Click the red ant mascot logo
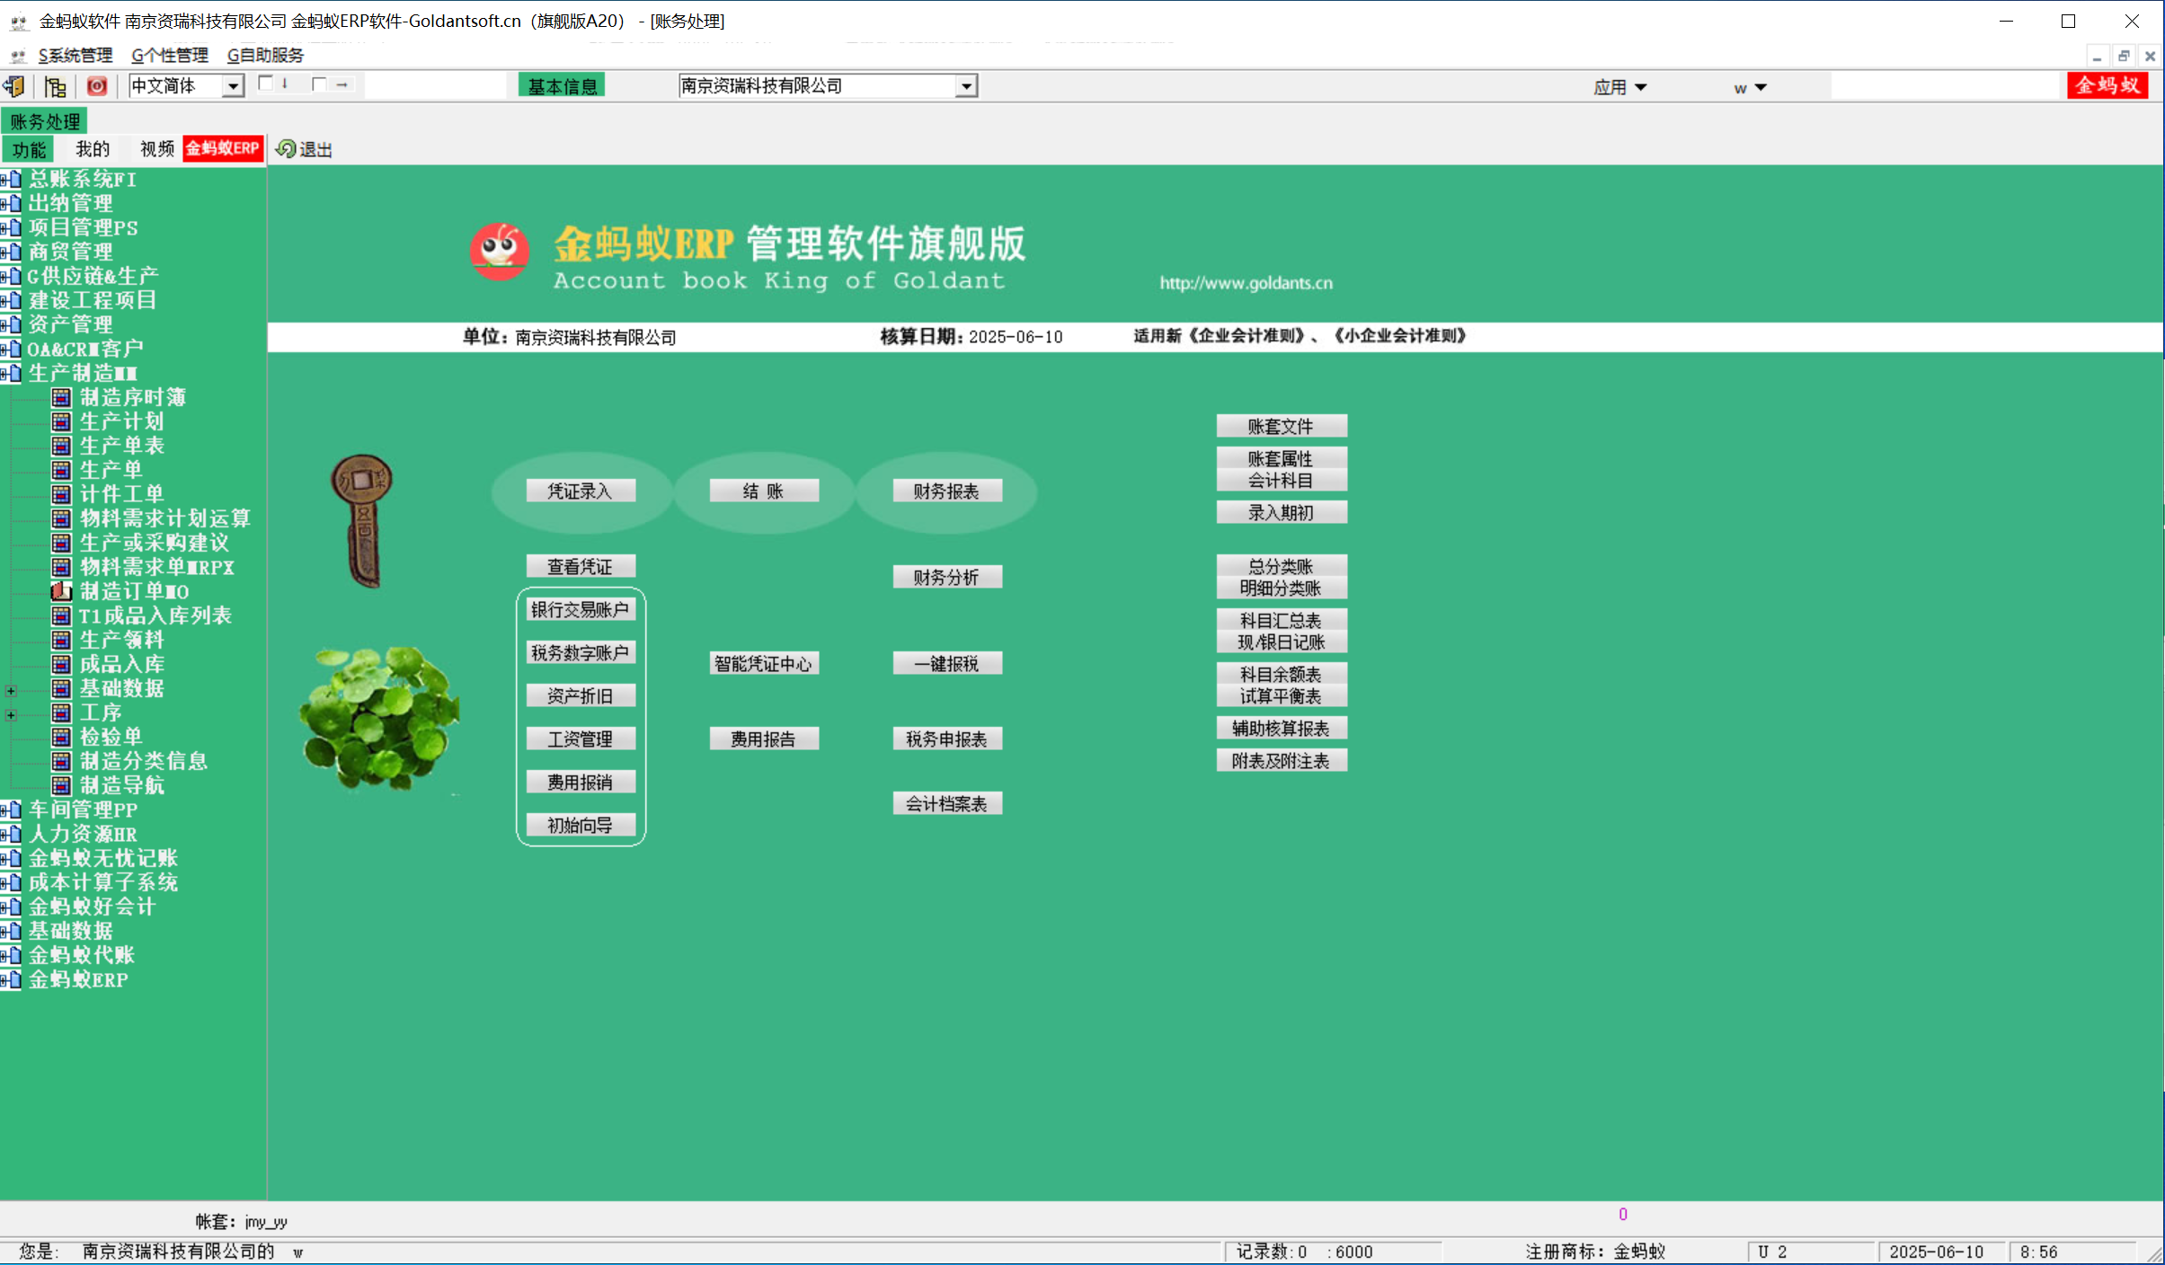 pos(500,252)
